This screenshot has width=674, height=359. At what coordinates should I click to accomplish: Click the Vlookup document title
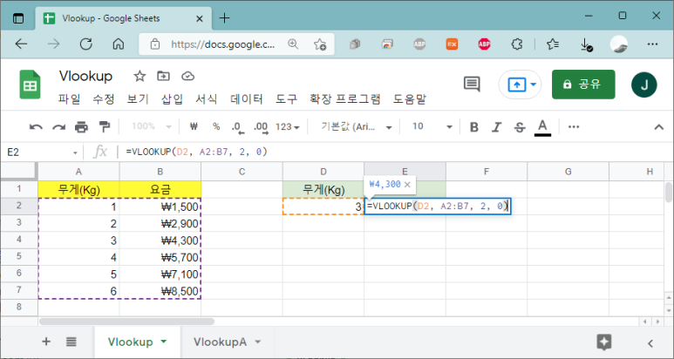pos(86,76)
